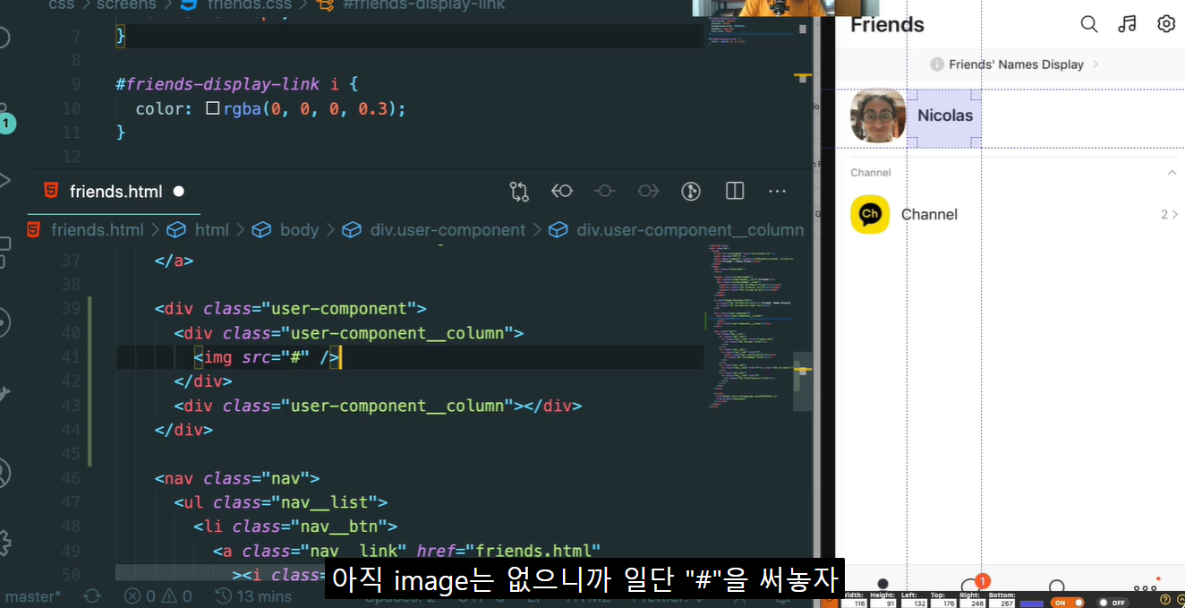Click the HTML5 icon in friends.html breadcrumb
1185x608 pixels.
(33, 229)
